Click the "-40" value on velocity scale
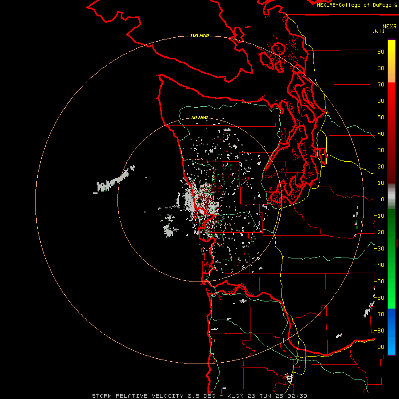The image size is (399, 399). point(379,265)
